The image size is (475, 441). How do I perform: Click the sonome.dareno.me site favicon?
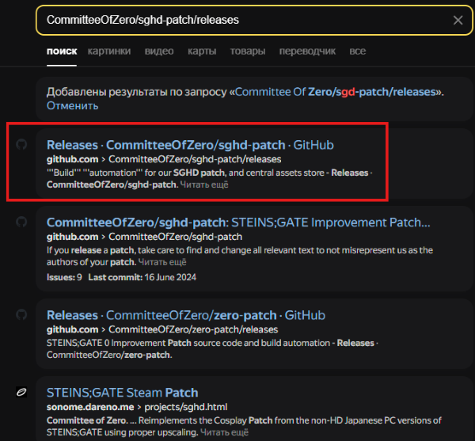(21, 392)
